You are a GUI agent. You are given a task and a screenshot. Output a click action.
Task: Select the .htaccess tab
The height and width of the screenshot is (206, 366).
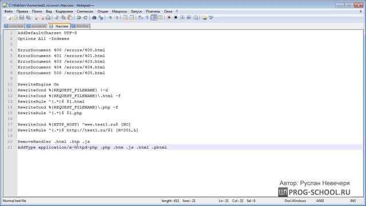[59, 26]
